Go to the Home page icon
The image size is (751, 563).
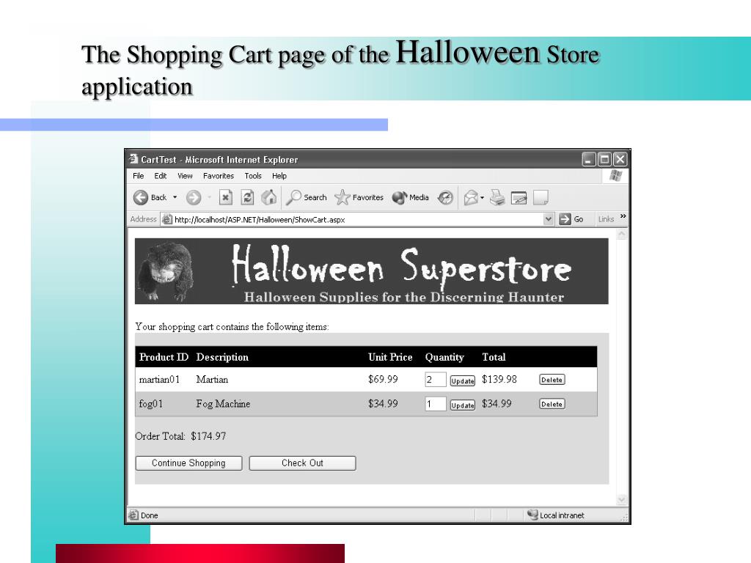coord(268,197)
